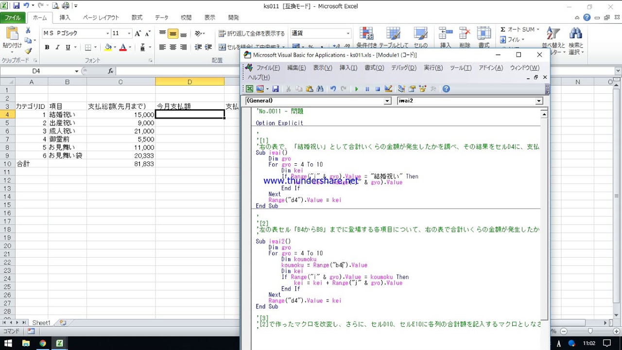
Task: Click the View Microsoft Excel icon
Action: tap(249, 89)
